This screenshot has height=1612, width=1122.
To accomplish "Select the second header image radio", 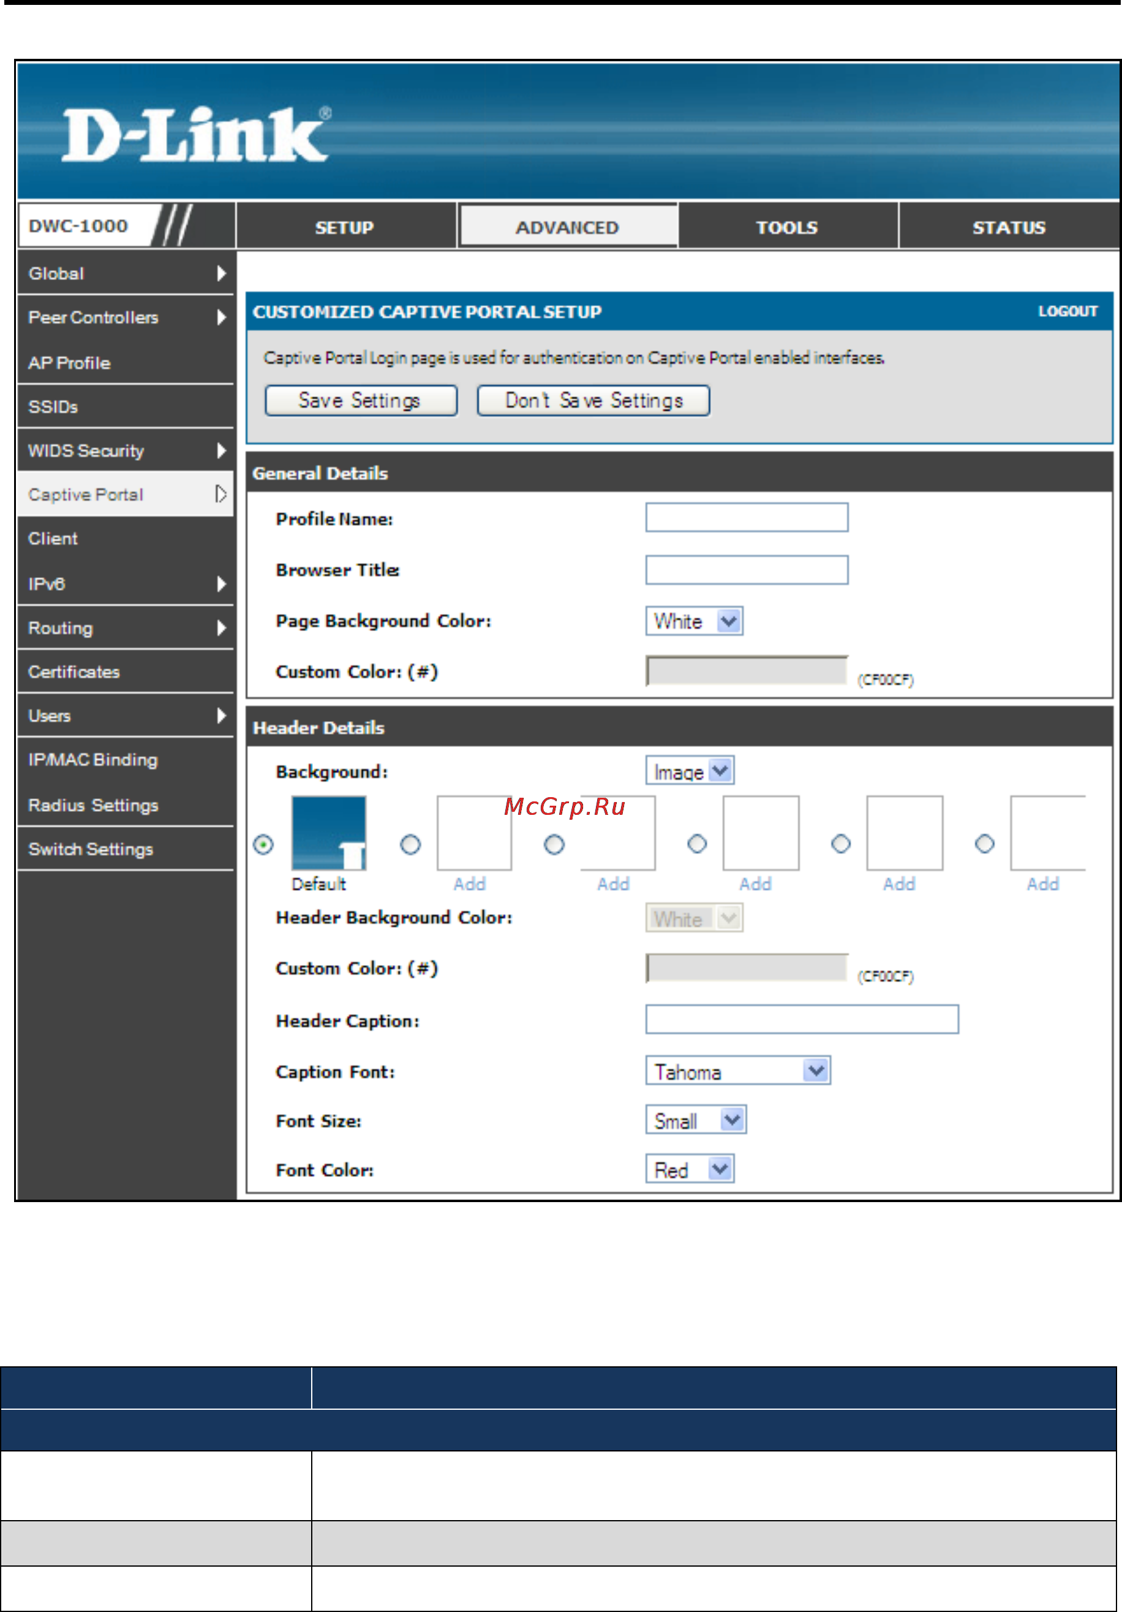I will pyautogui.click(x=410, y=844).
